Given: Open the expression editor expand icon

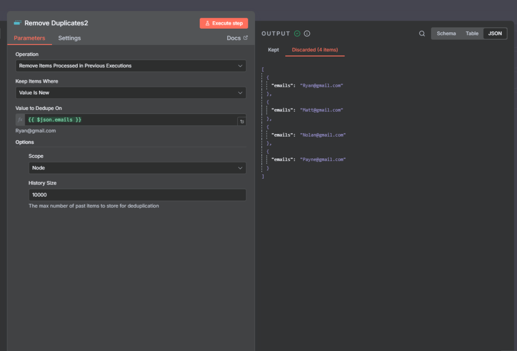Looking at the screenshot, I should [242, 122].
